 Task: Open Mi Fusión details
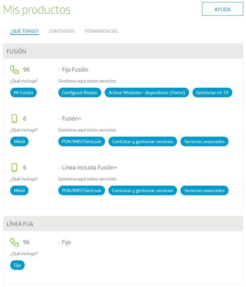coord(23,92)
